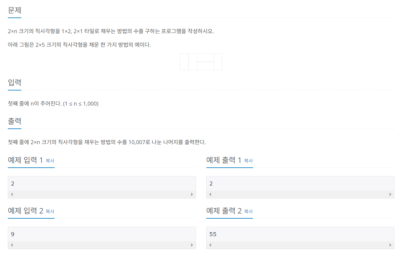
Task: Click right scroll arrow in example output 1
Action: click(390, 194)
